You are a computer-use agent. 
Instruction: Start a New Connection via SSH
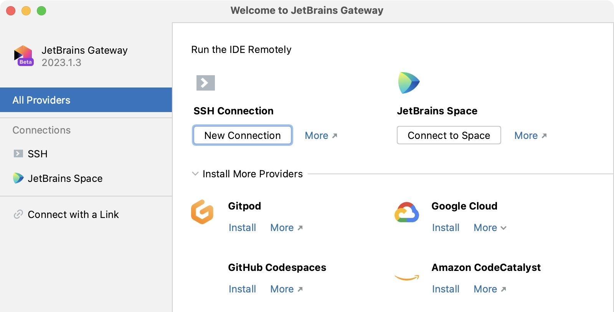(x=243, y=135)
